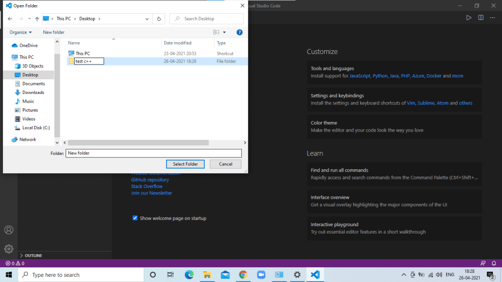502x282 pixels.
Task: Click the Sublime keybindings link
Action: pos(426,103)
